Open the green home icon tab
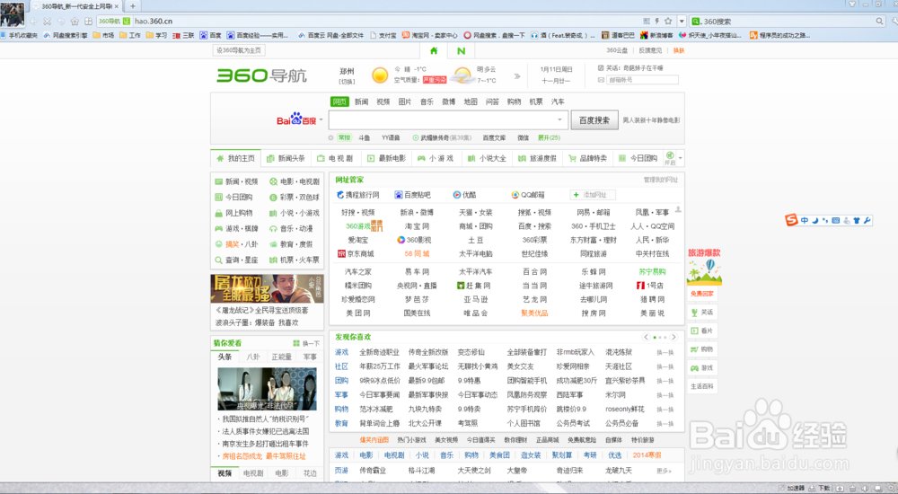The image size is (898, 494). pos(434,50)
